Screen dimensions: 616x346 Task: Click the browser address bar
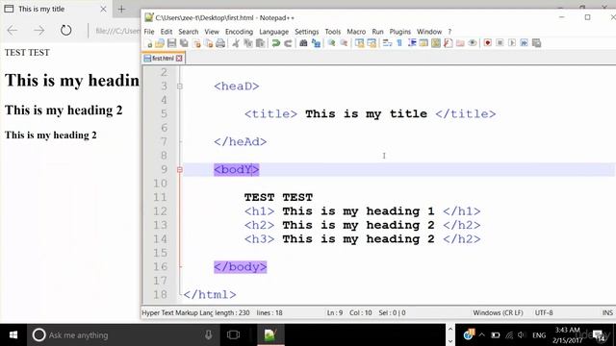(x=117, y=31)
